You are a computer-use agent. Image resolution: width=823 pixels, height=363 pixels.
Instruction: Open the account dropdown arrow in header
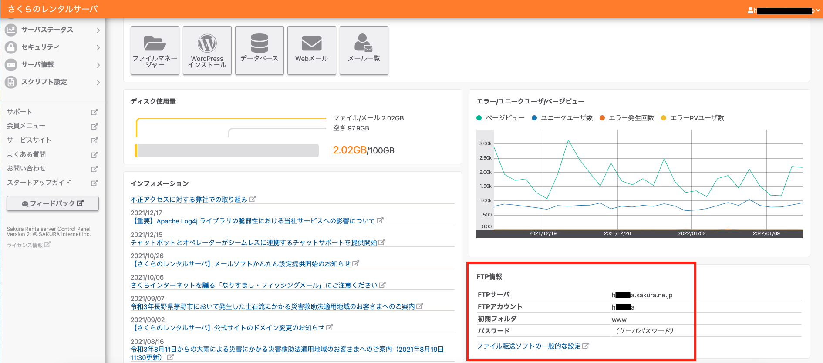click(818, 10)
